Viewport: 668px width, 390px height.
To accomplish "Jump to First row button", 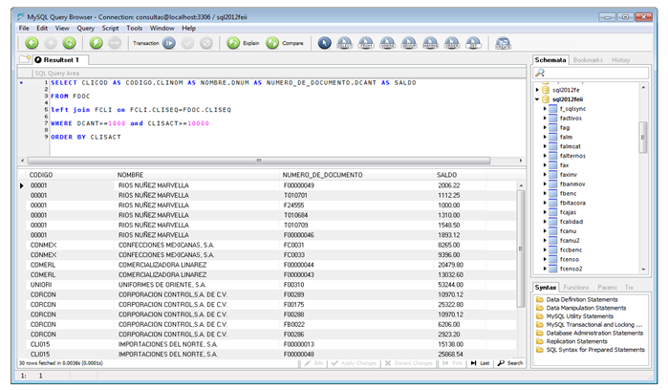I will pos(452,363).
